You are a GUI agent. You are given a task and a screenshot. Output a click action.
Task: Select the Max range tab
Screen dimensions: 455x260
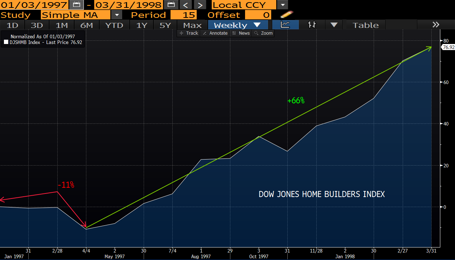click(x=192, y=25)
